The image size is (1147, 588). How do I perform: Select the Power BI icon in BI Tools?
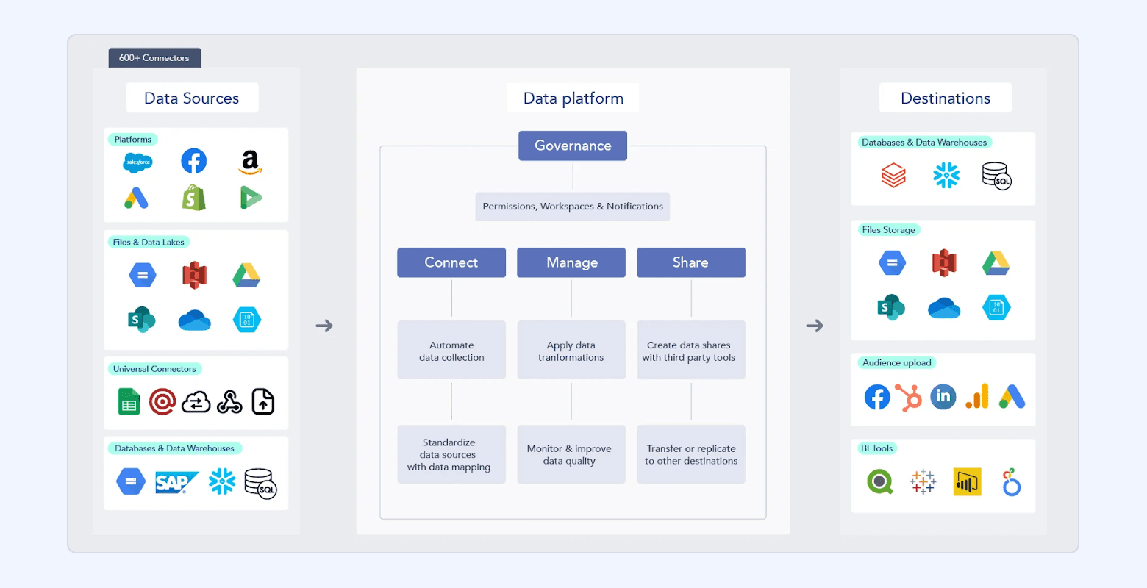[967, 481]
